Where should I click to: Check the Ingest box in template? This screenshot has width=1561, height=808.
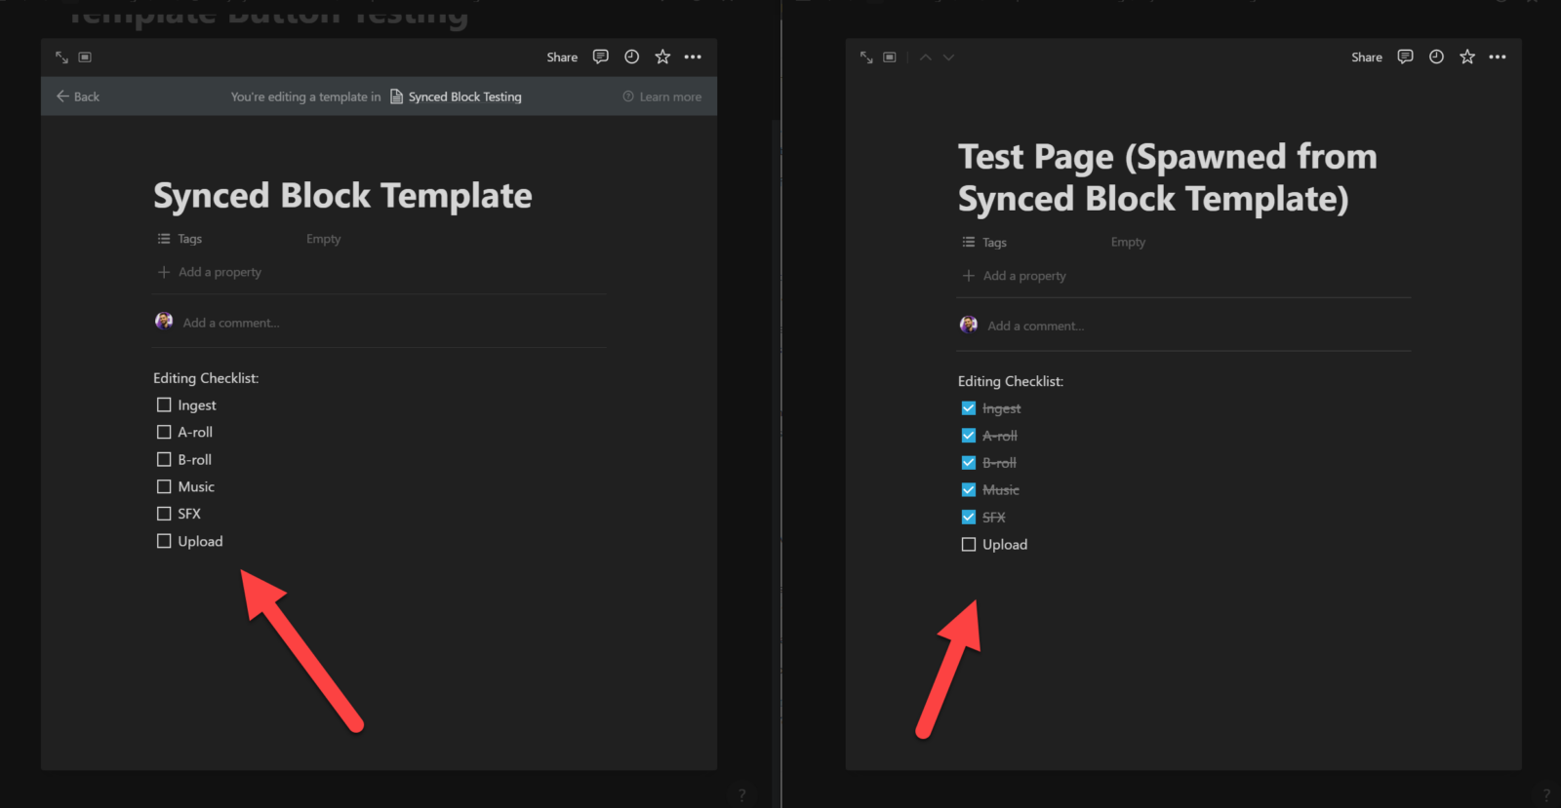(x=164, y=404)
